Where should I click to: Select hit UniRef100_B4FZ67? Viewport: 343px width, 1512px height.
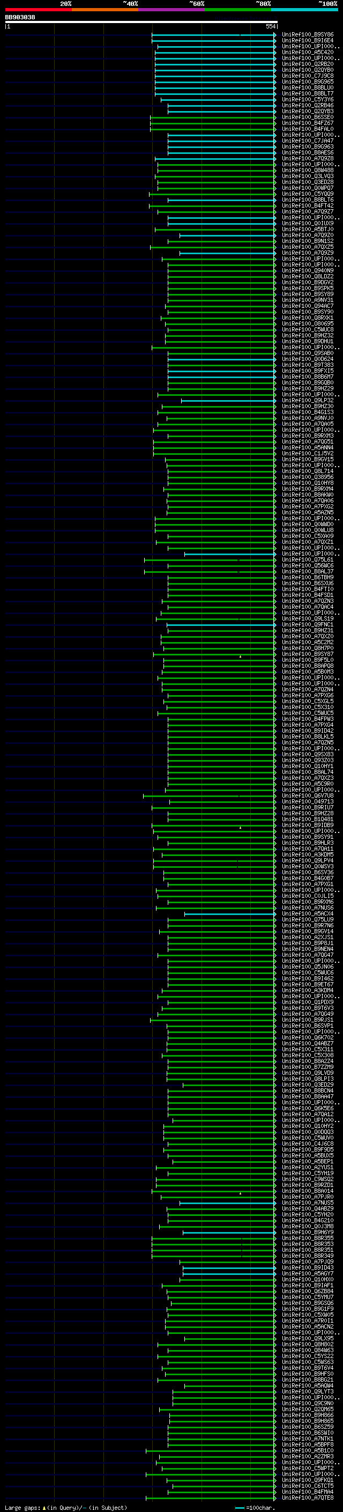pos(308,123)
